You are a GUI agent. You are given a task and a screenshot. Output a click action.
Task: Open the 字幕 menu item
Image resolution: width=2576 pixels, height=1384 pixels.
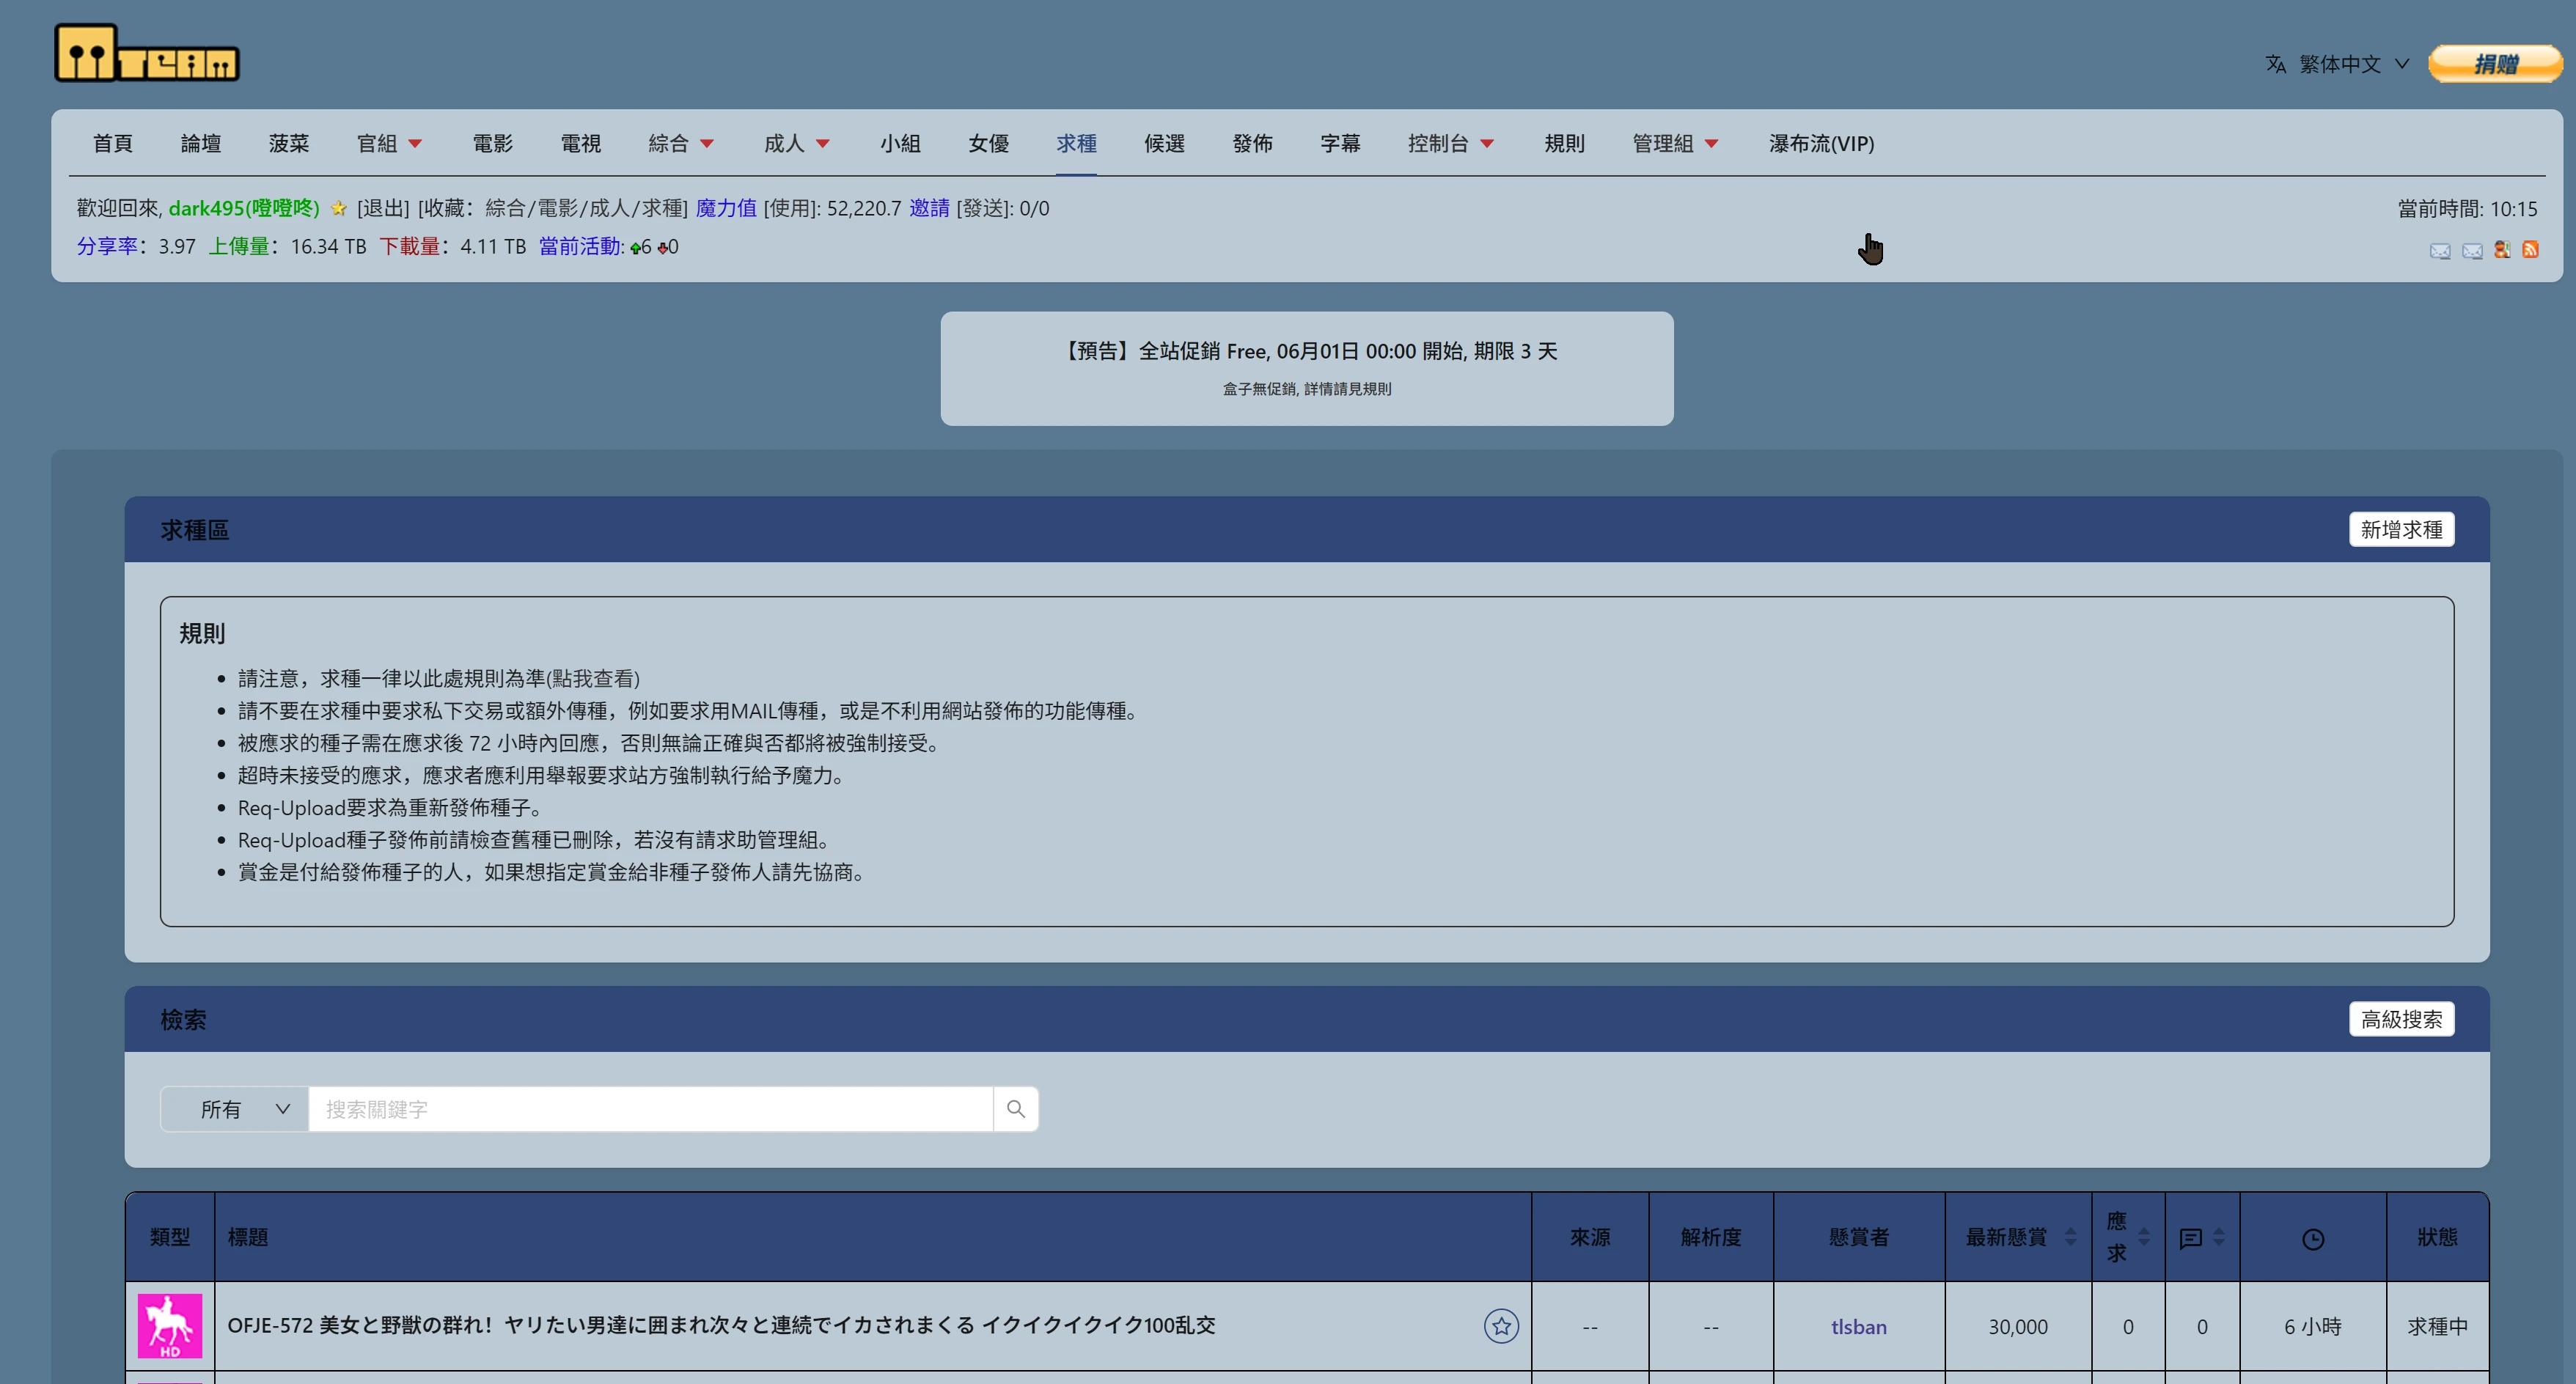tap(1340, 143)
